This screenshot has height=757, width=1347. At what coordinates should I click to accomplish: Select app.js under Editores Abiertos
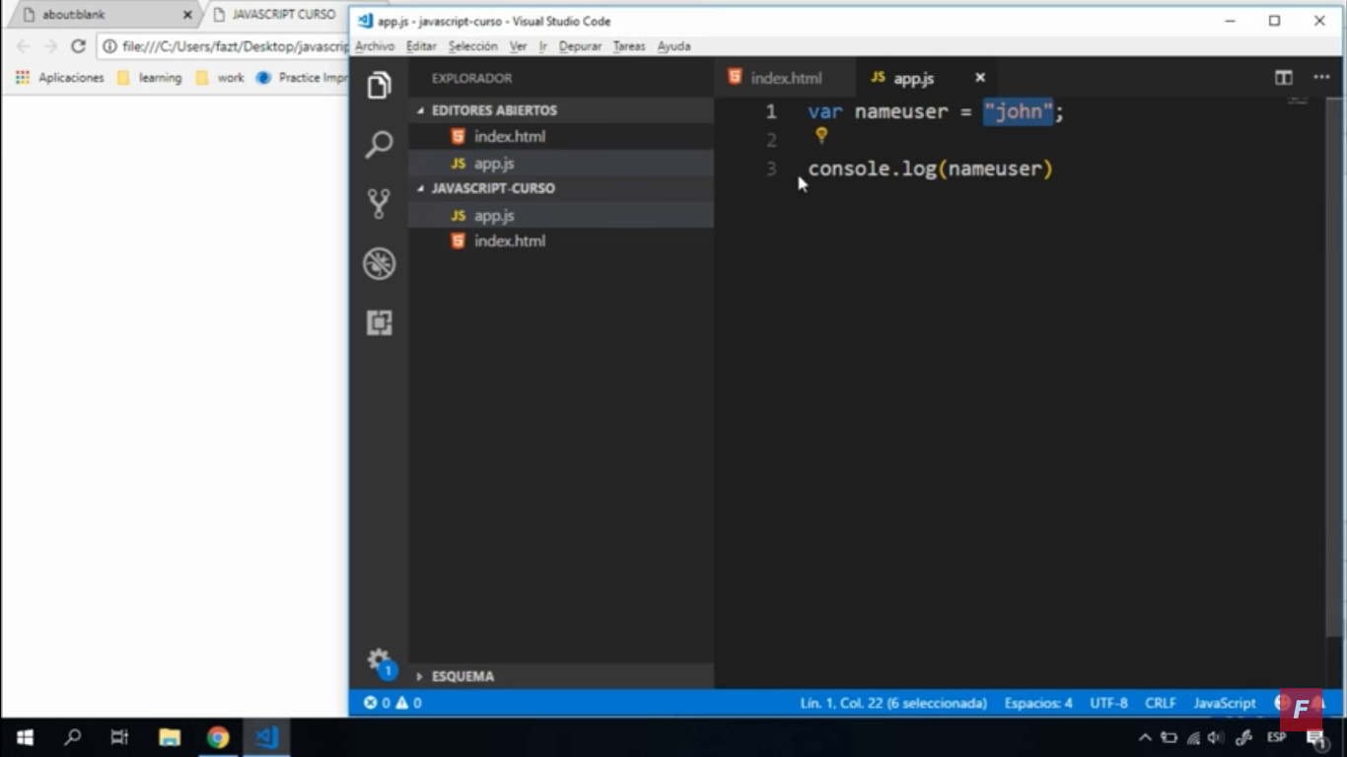coord(561,164)
